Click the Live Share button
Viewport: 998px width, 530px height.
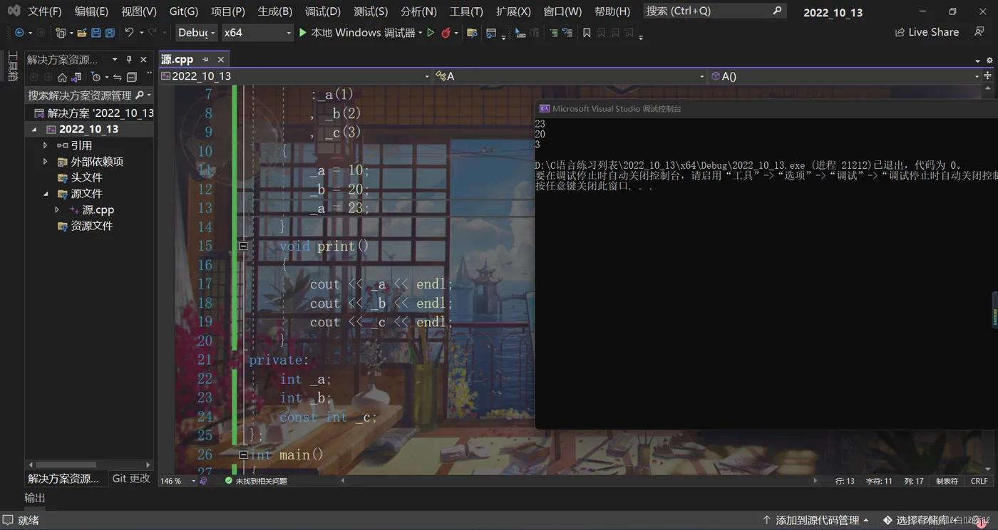(x=927, y=33)
